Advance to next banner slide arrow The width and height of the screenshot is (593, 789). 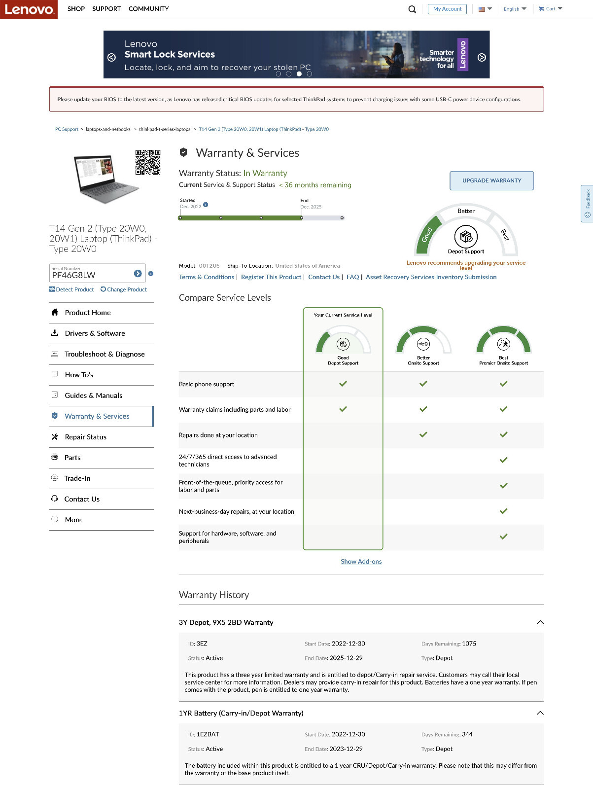482,57
